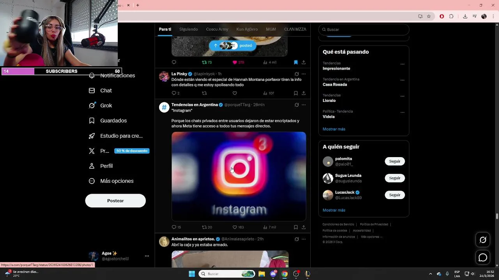The width and height of the screenshot is (499, 280).
Task: Click Mostrar más under trends
Action: [334, 129]
